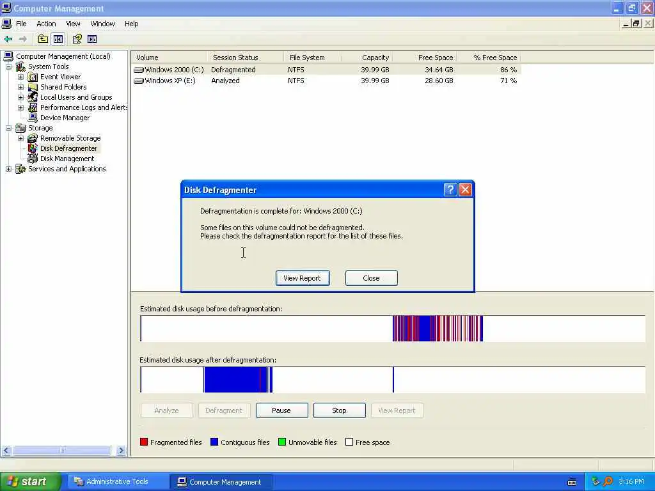Click the Unmovable files green swatch
Image resolution: width=655 pixels, height=491 pixels.
point(282,442)
